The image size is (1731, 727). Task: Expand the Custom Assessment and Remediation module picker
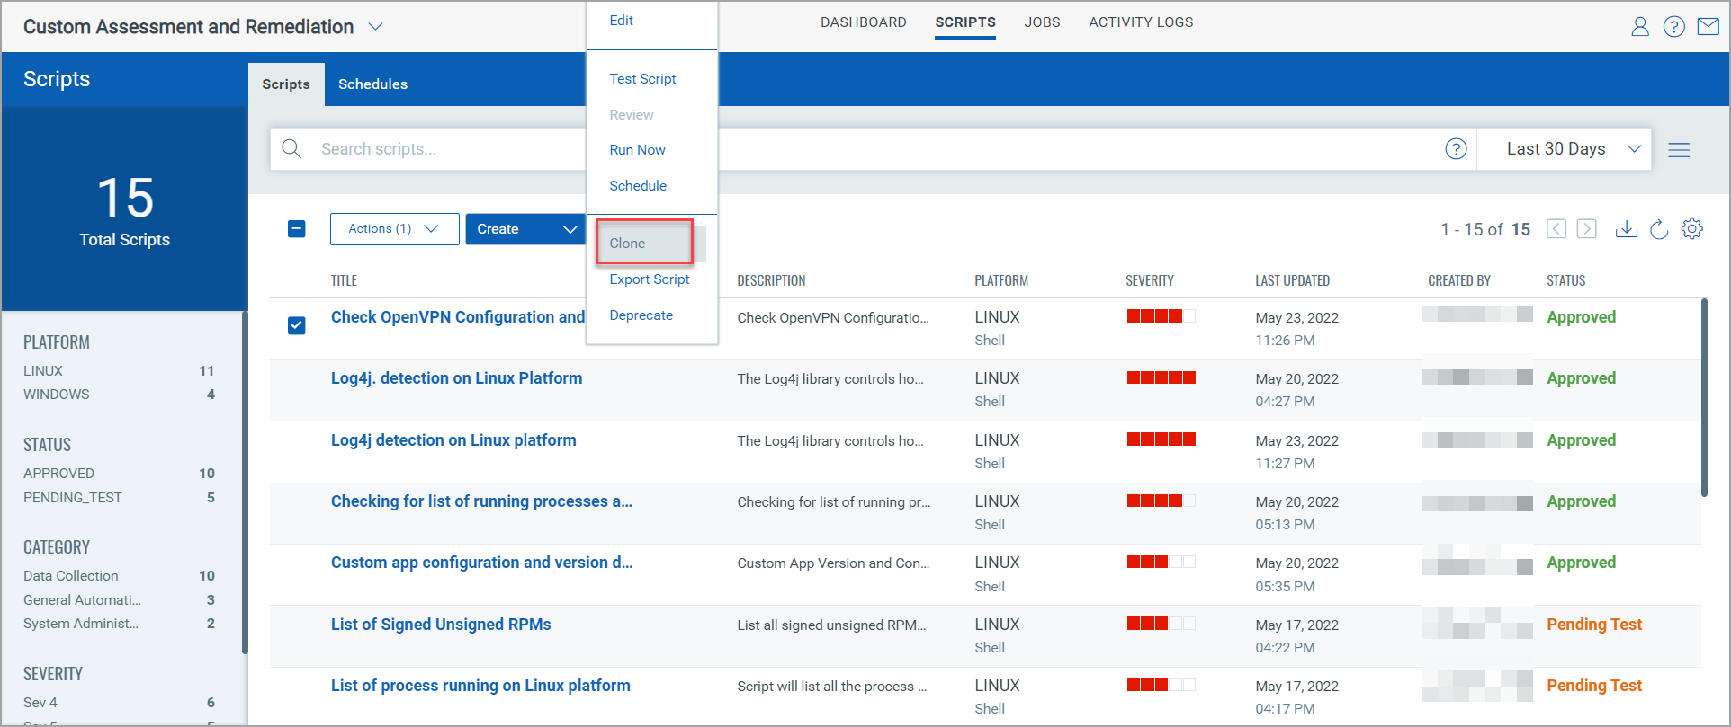[376, 27]
